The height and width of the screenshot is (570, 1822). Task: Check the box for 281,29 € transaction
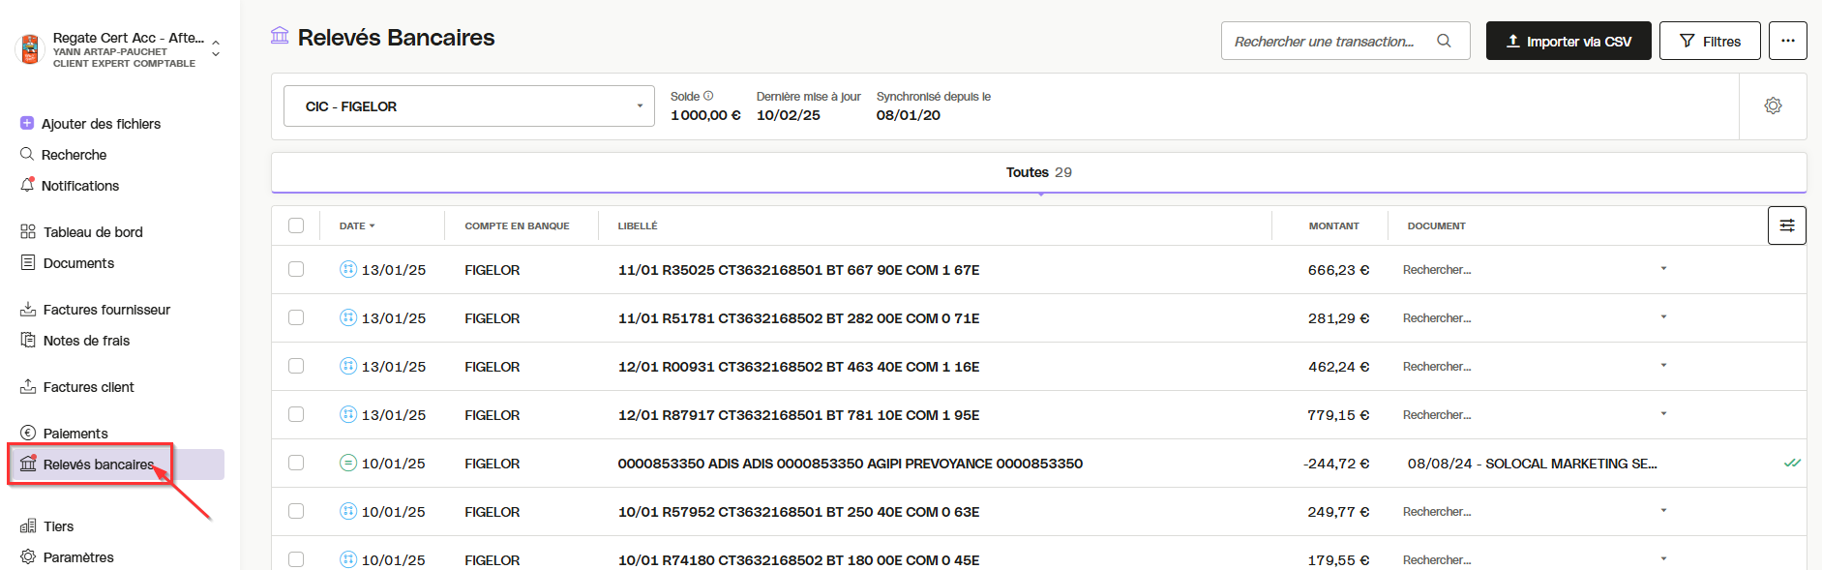[x=296, y=317]
